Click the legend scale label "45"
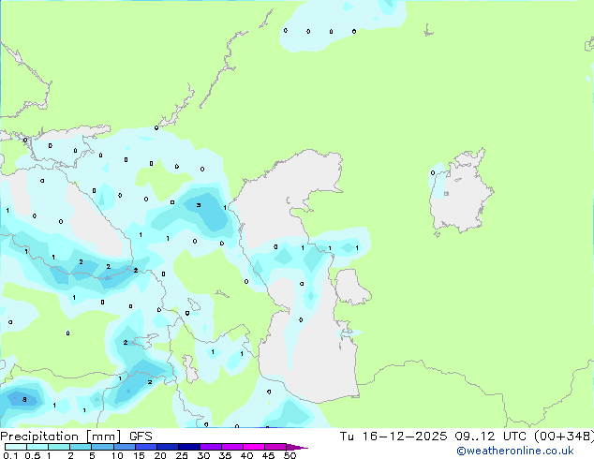This screenshot has width=594, height=459. pyautogui.click(x=268, y=455)
